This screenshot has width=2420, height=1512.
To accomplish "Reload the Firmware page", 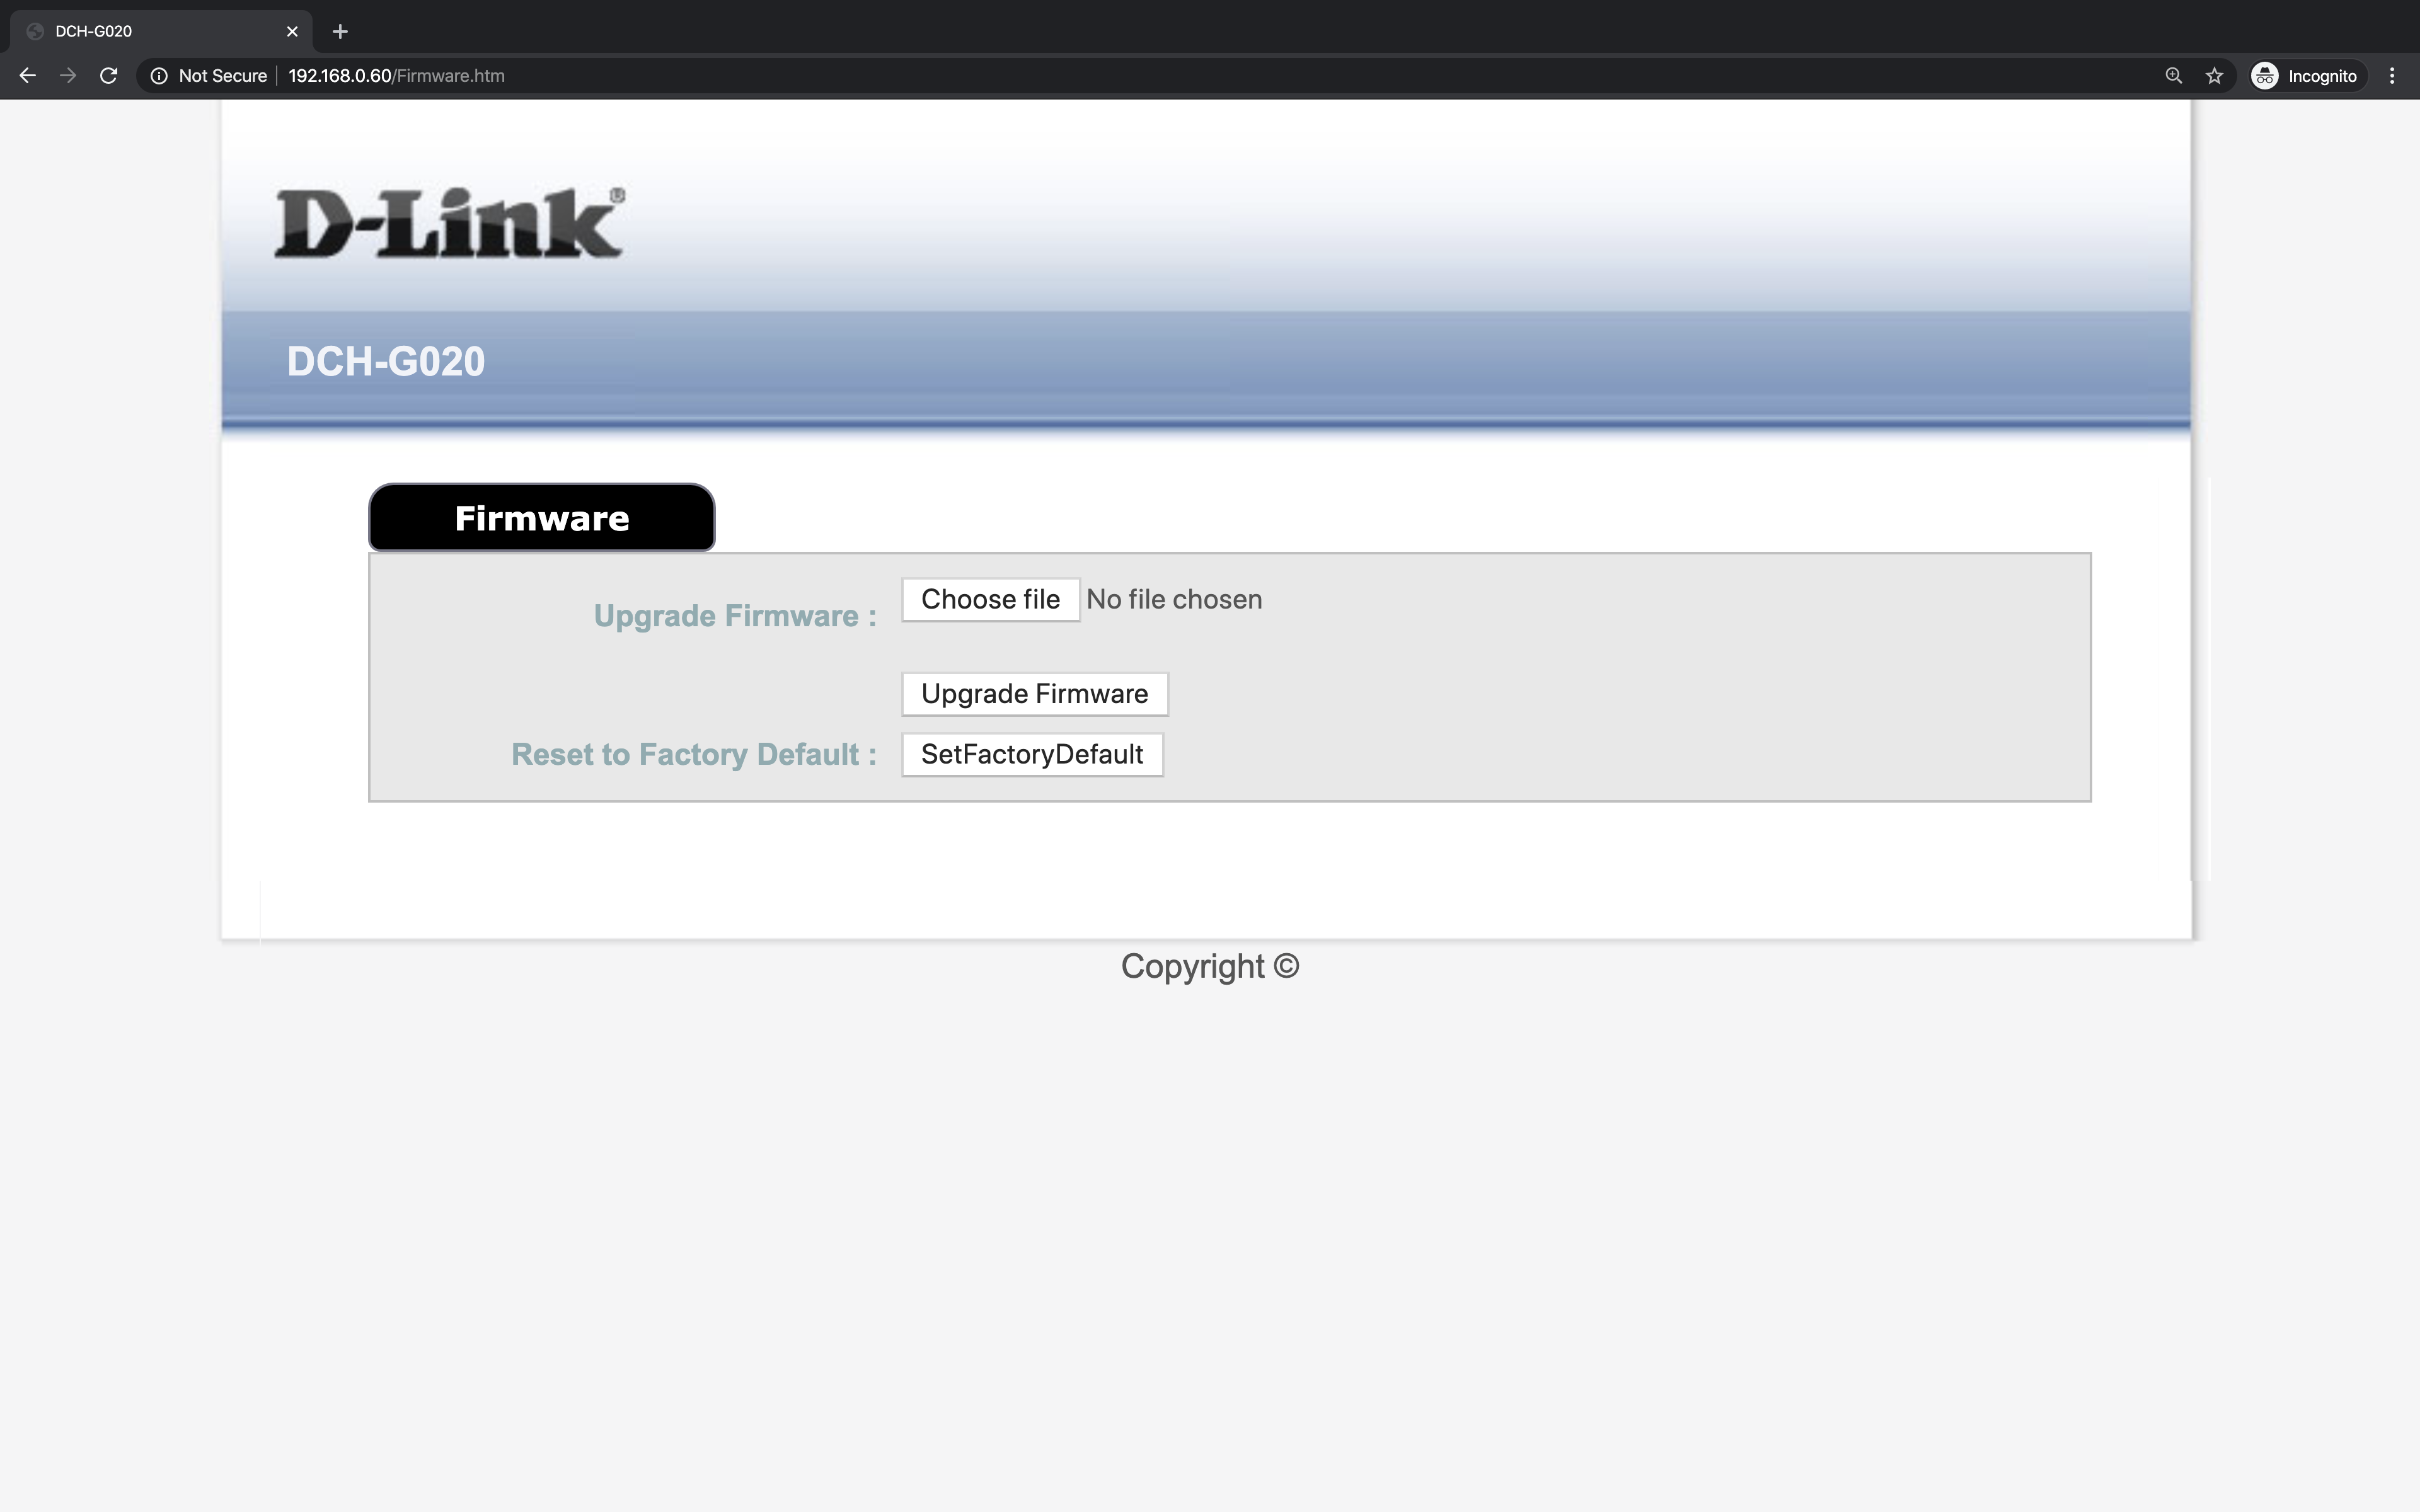I will (x=109, y=76).
